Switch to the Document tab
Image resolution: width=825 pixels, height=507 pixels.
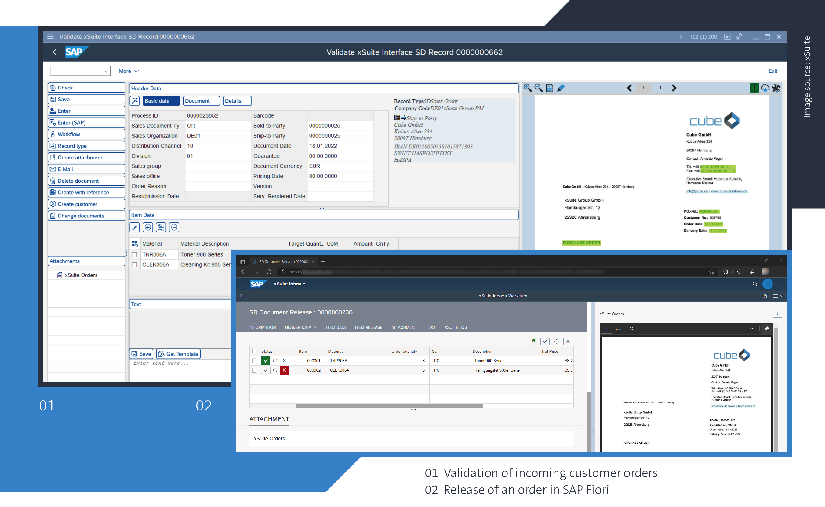pos(201,101)
